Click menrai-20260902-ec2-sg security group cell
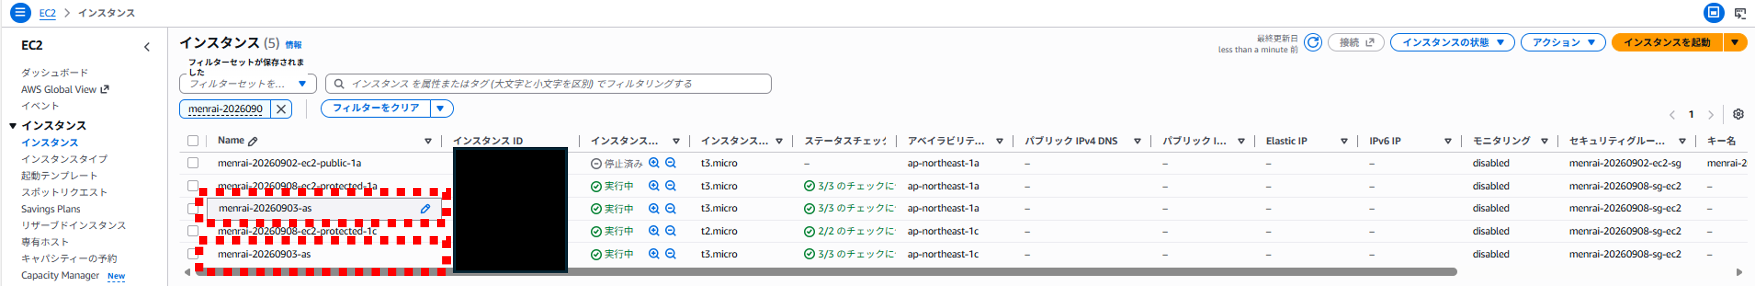Viewport: 1755px width, 286px height. coord(1625,163)
